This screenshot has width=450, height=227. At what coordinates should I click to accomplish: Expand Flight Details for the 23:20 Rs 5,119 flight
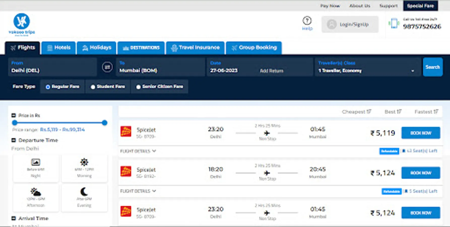[x=138, y=151]
